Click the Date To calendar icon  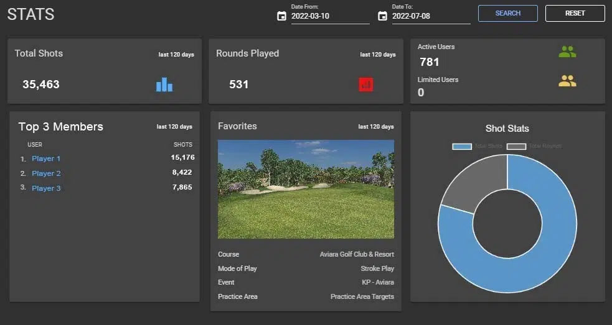[382, 16]
